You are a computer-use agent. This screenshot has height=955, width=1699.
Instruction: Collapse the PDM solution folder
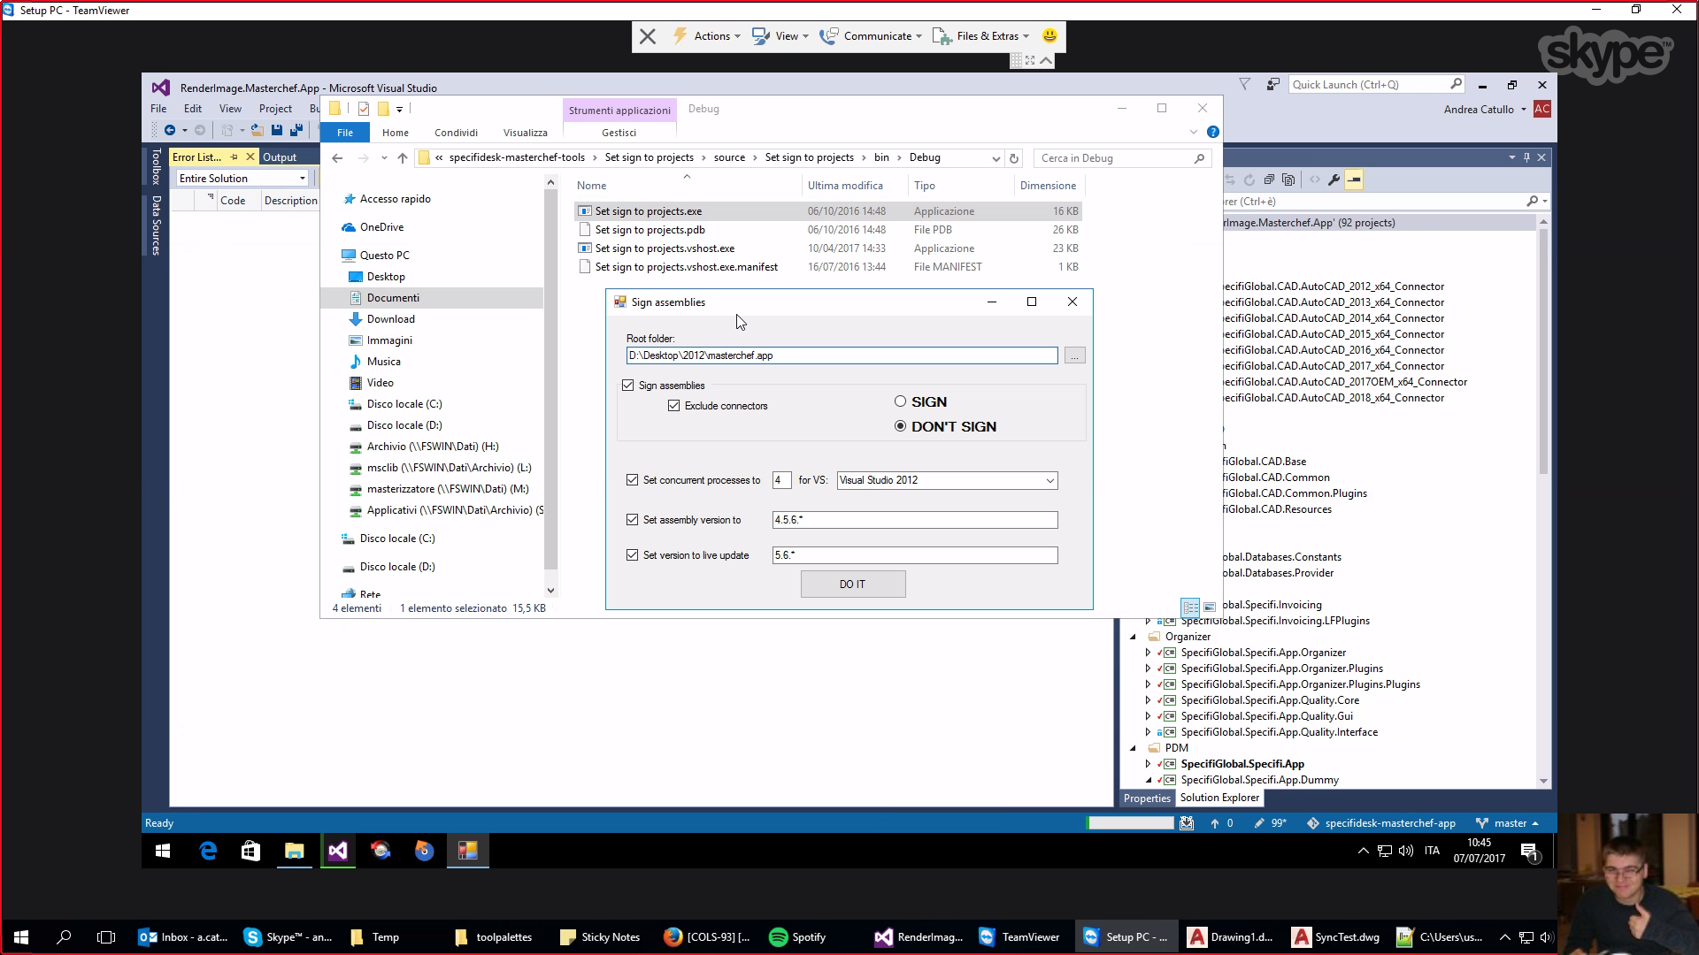[x=1134, y=748]
